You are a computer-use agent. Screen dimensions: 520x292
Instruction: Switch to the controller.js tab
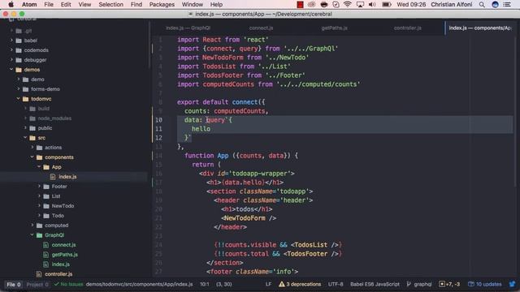point(408,28)
